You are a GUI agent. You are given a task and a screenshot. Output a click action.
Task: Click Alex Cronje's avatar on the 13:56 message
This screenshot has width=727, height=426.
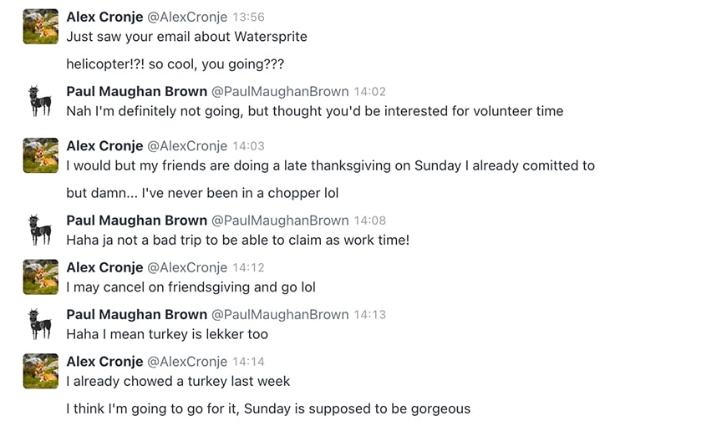tap(40, 26)
